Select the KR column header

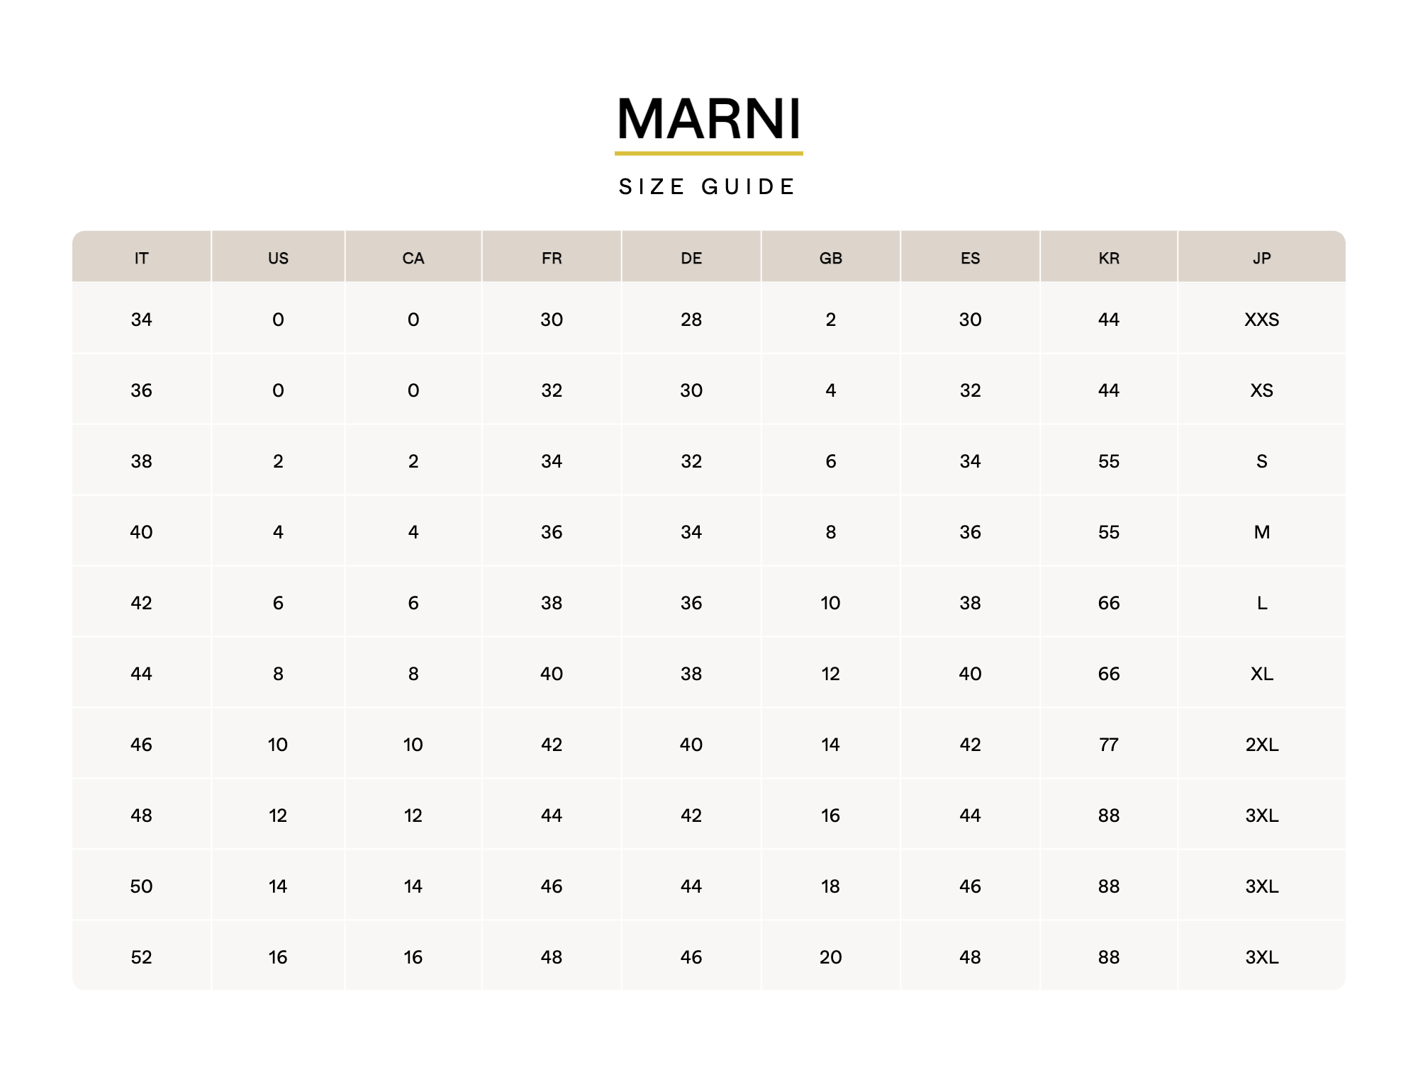point(1109,258)
